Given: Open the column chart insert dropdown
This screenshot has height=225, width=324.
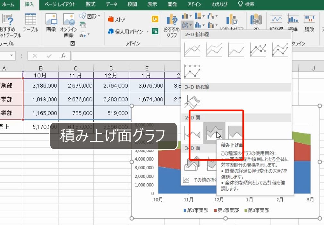Looking at the screenshot, I should [x=186, y=16].
